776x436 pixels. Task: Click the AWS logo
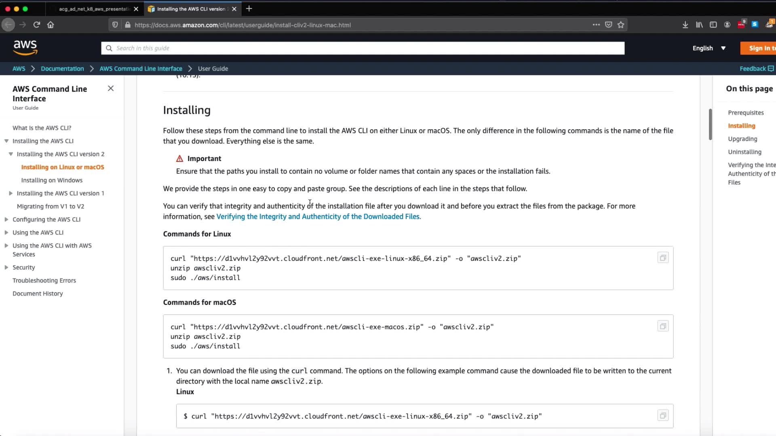point(25,48)
